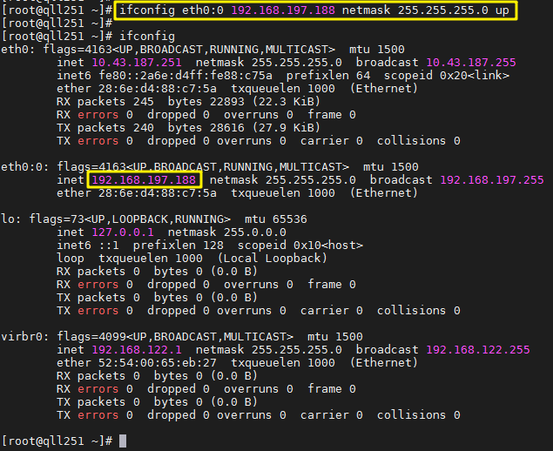Click the ifconfig eth0:0 command text
Viewport: 553px width, 451px height.
(x=314, y=10)
